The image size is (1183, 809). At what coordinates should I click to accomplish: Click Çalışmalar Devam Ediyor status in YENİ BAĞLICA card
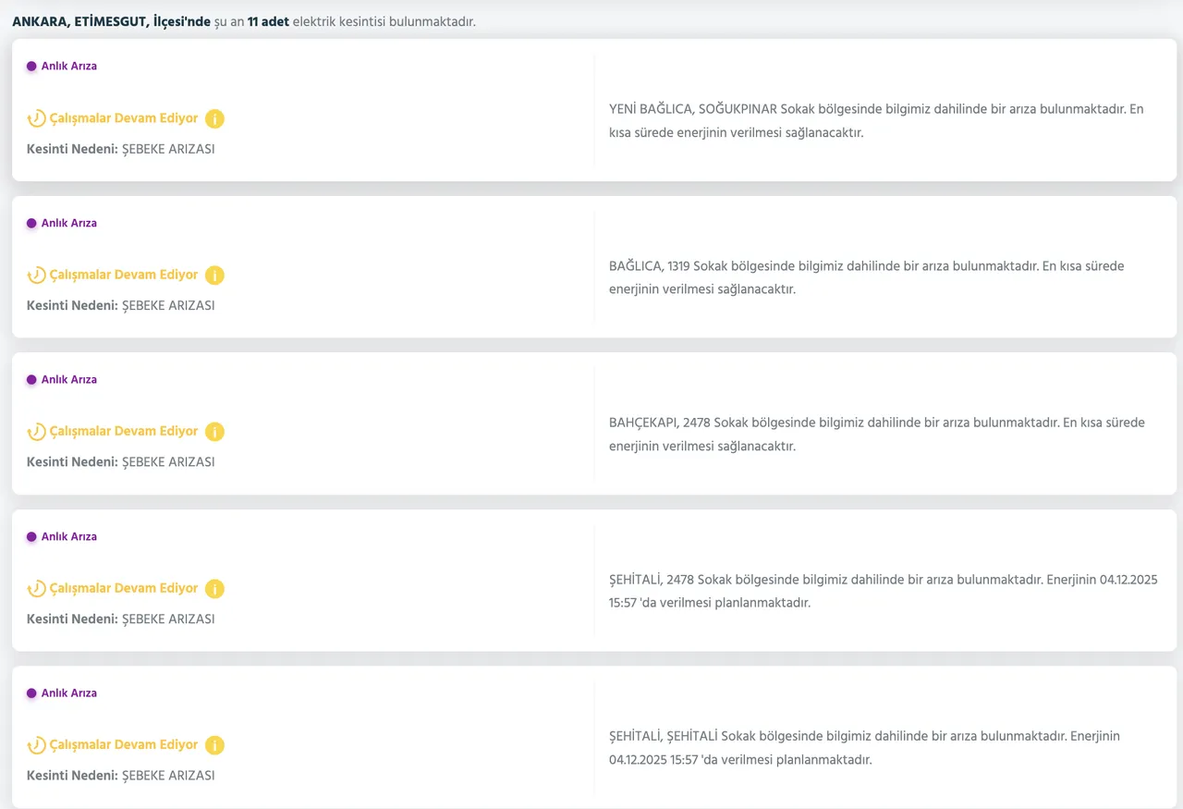(123, 118)
